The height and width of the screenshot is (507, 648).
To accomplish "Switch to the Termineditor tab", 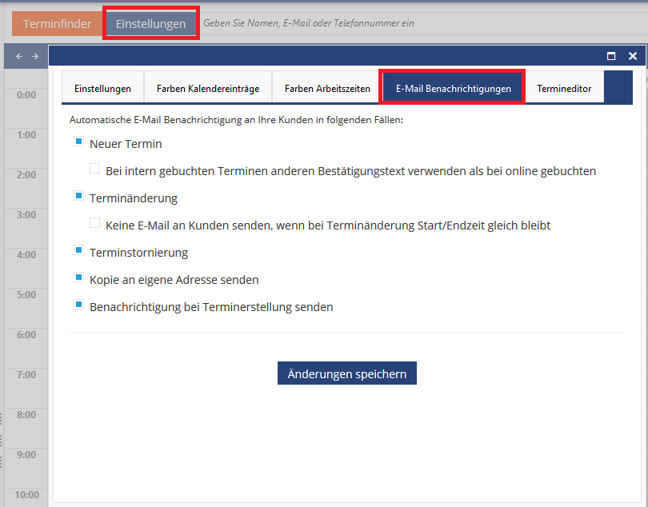I will pyautogui.click(x=564, y=89).
